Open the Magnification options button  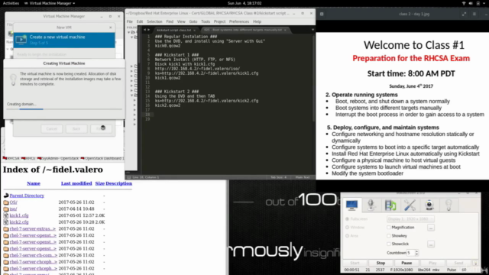tap(431, 228)
